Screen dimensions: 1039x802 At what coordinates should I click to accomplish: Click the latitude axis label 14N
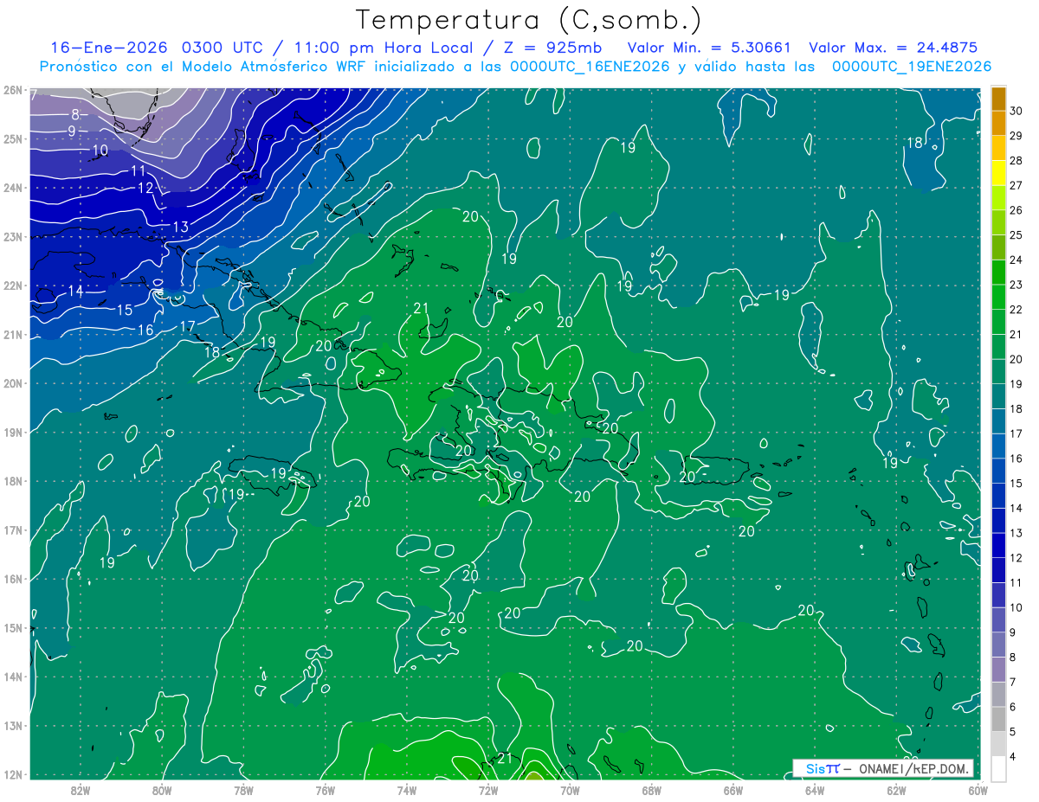pos(12,677)
